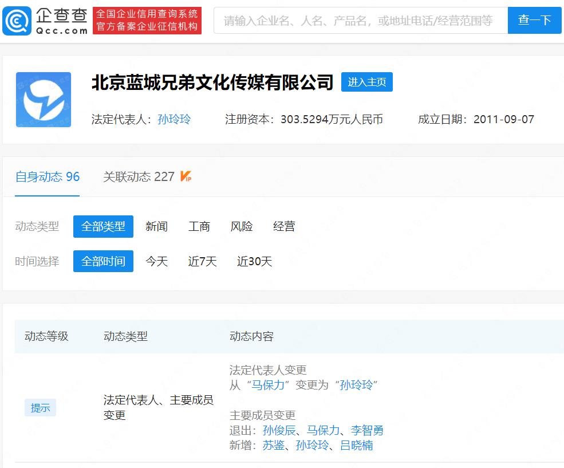Click the 进入主页 button
The width and height of the screenshot is (564, 468).
367,82
